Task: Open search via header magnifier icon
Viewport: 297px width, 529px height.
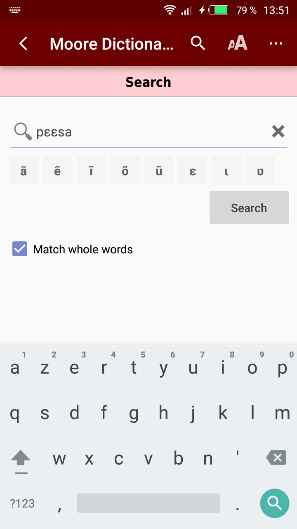Action: [x=198, y=43]
